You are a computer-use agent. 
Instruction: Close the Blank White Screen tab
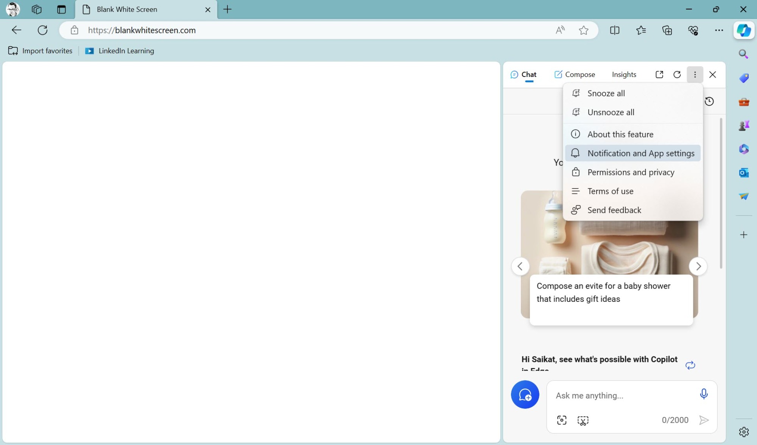coord(208,9)
